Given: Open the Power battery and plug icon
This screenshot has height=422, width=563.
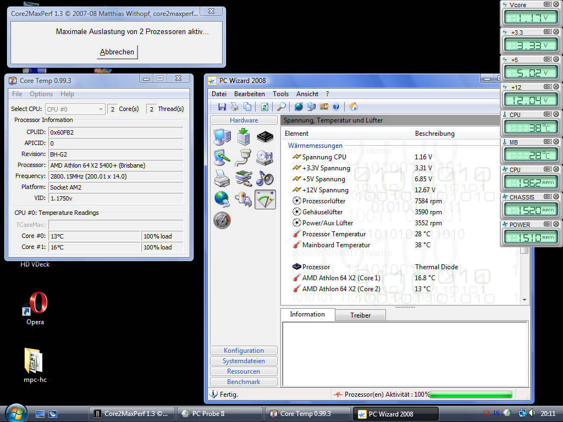Looking at the screenshot, I should tap(244, 199).
